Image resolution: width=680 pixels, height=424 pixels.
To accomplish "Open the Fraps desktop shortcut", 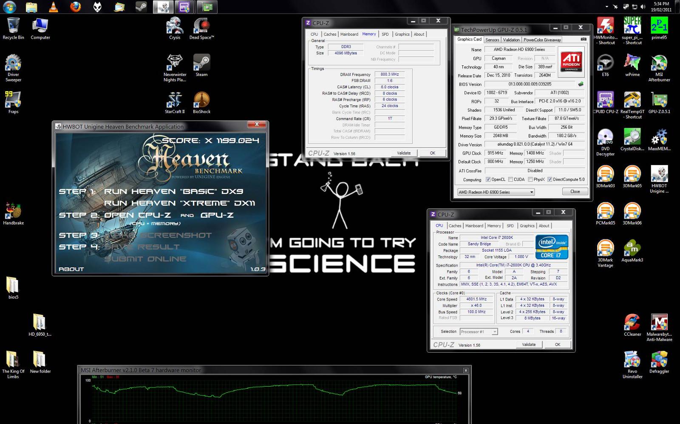I will pyautogui.click(x=13, y=102).
